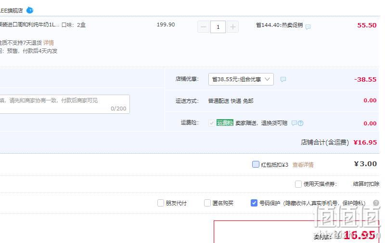The height and width of the screenshot is (243, 385).
Task: Check the 使用天猫点券 checkbox
Action: point(298,184)
